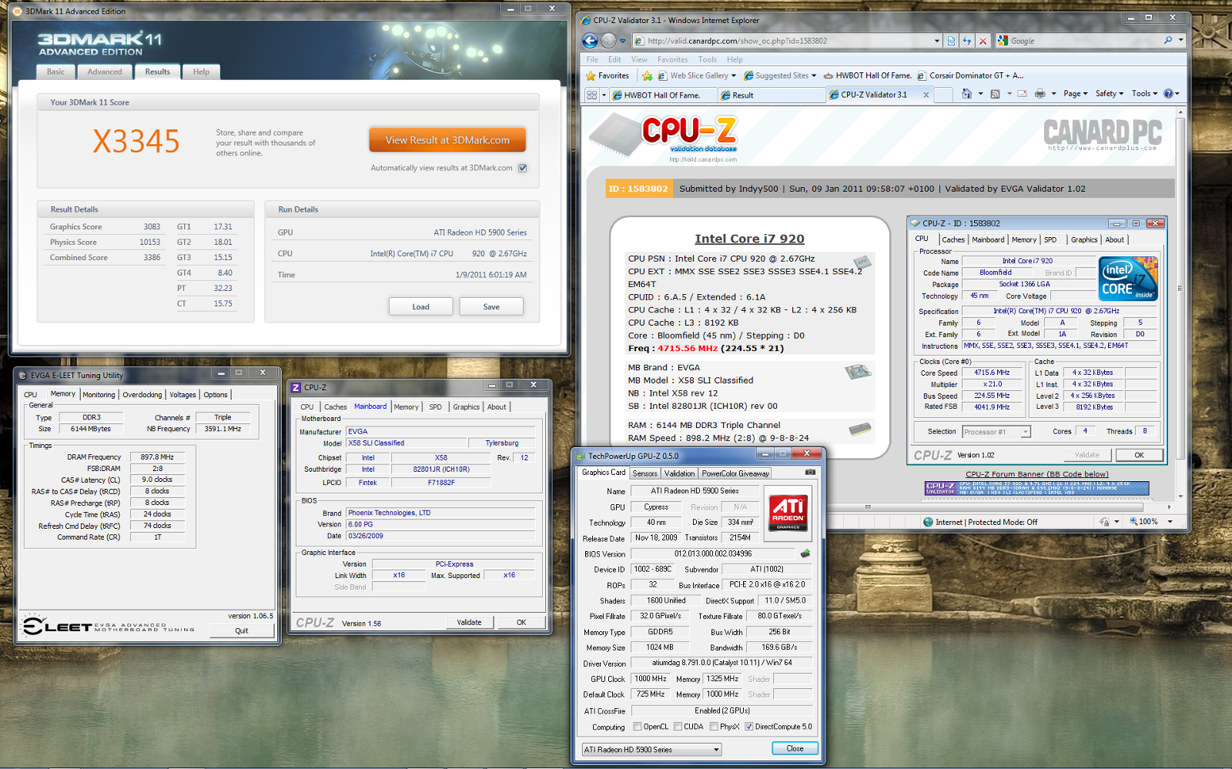Click the Google search provider icon
The image size is (1232, 769).
[x=1003, y=41]
